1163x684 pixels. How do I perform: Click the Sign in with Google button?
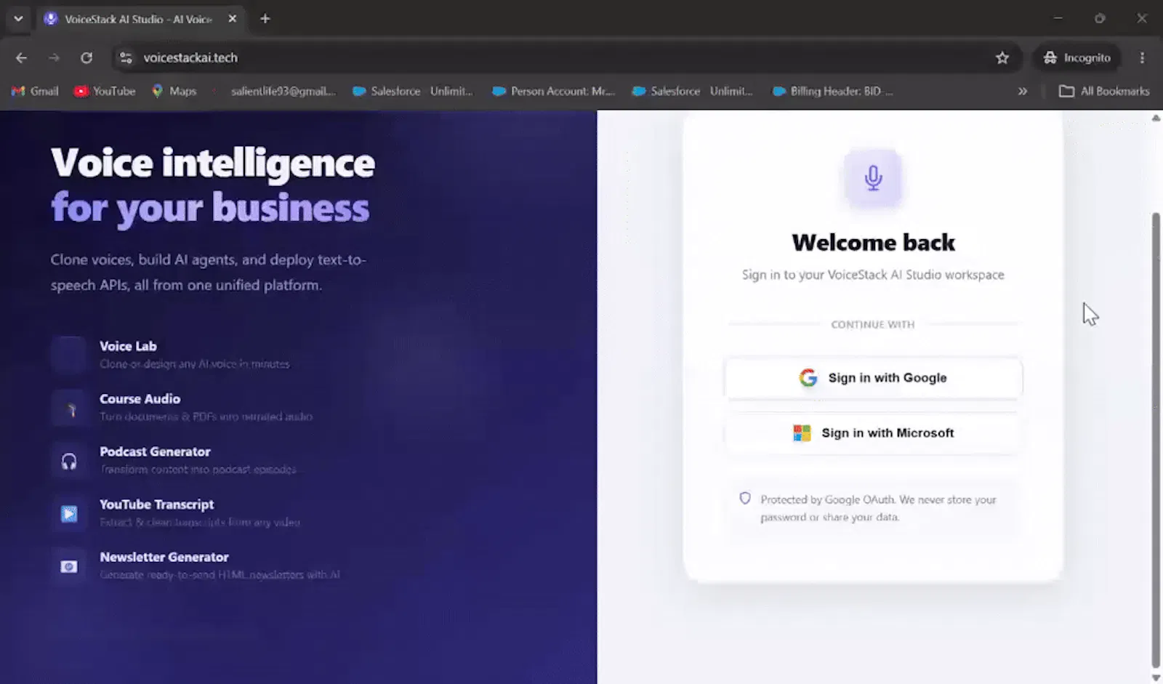tap(873, 378)
